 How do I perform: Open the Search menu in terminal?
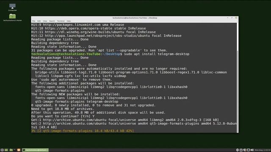[52, 21]
